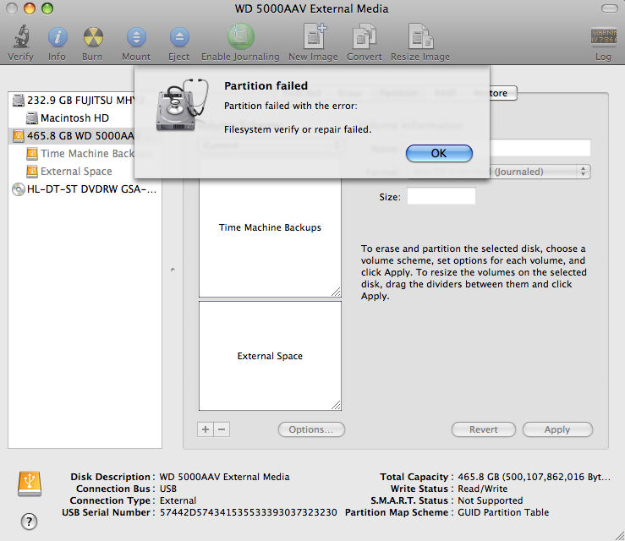The height and width of the screenshot is (541, 625).
Task: Select the HL-DT-ST DVDRW drive
Action: click(x=84, y=189)
